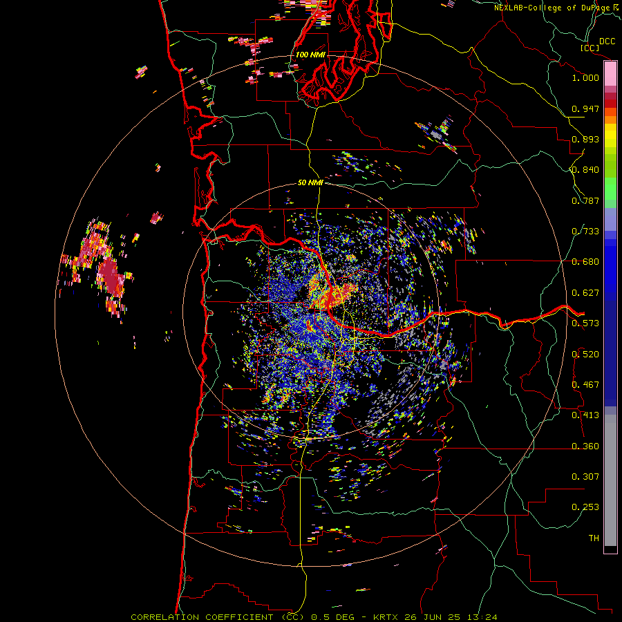The image size is (622, 622).
Task: Click the NEXLAB-College of DuPage title text
Action: pos(552,8)
